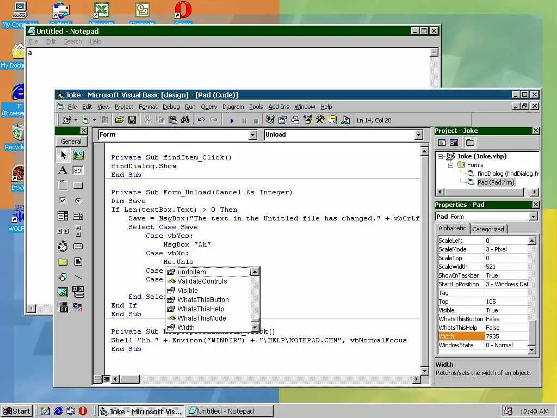The height and width of the screenshot is (418, 557).
Task: Choose WhatsThisButton in the autocomplete list
Action: click(208, 300)
